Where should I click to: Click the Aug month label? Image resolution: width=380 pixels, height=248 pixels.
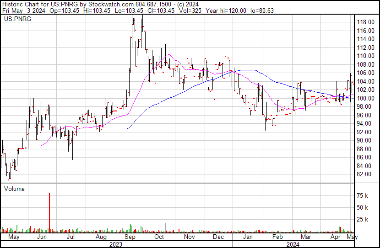[x=101, y=237]
